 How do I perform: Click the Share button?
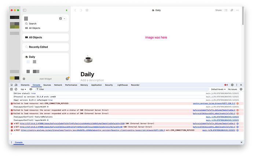pyautogui.click(x=218, y=10)
